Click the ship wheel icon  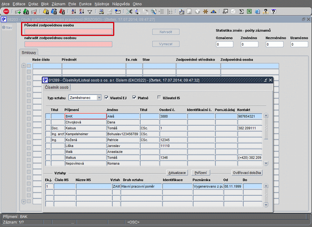[x=206, y=12]
